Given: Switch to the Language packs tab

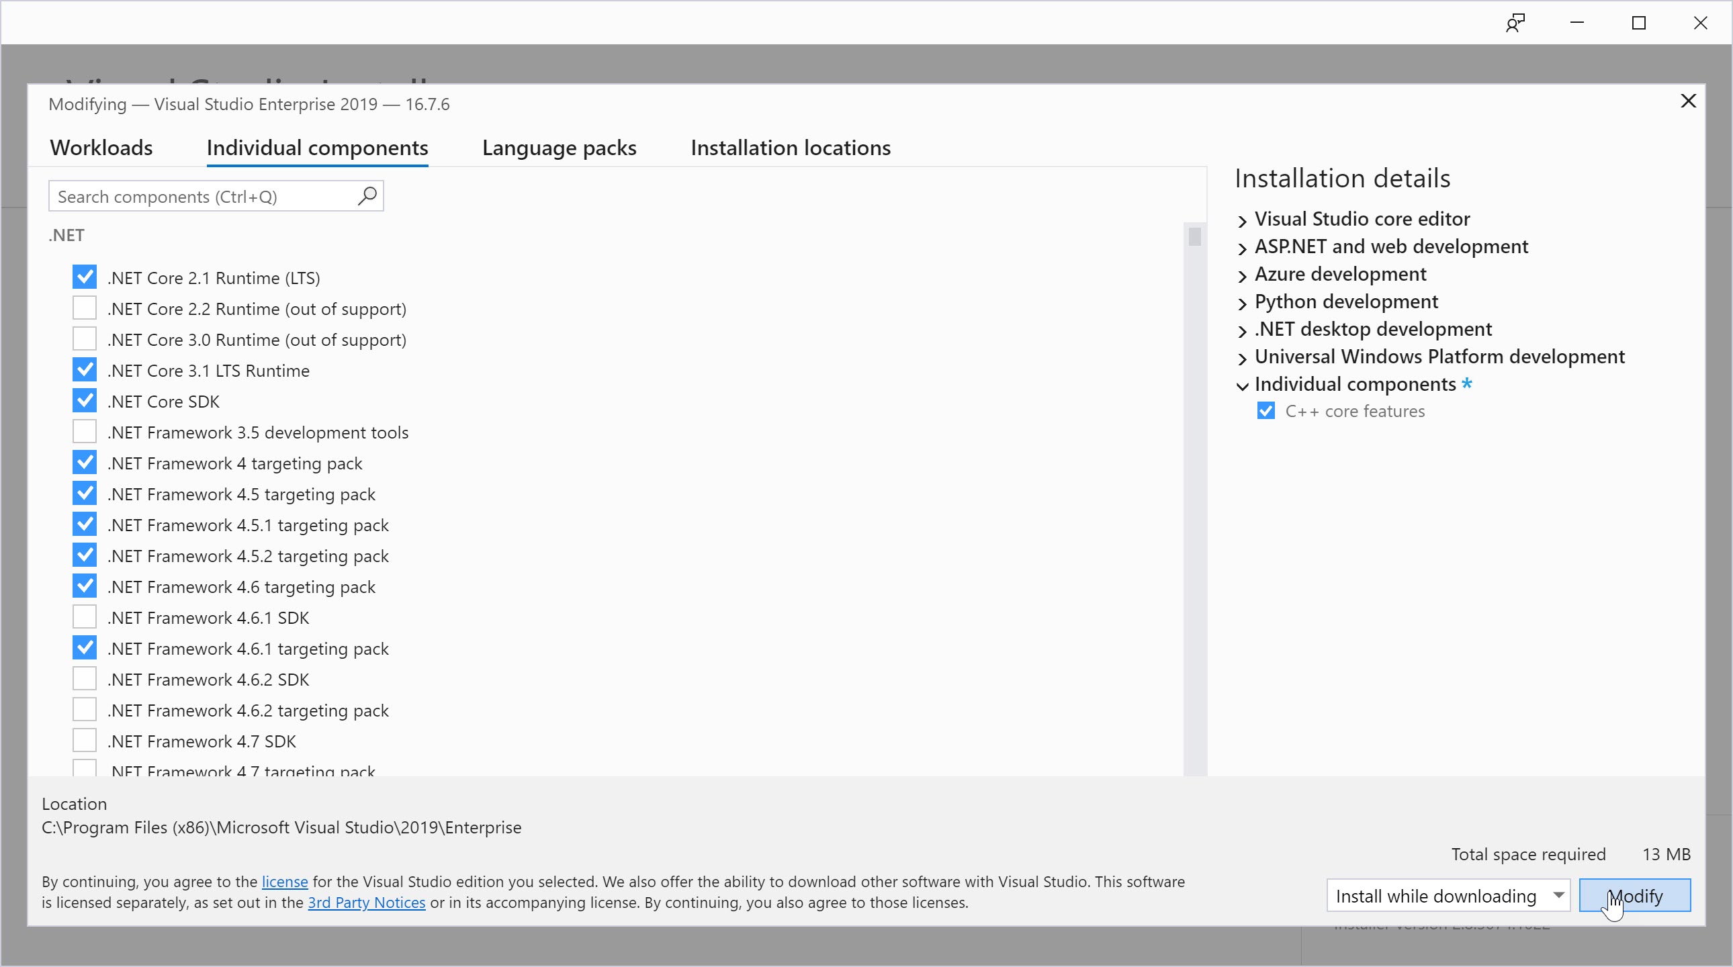Looking at the screenshot, I should coord(558,148).
